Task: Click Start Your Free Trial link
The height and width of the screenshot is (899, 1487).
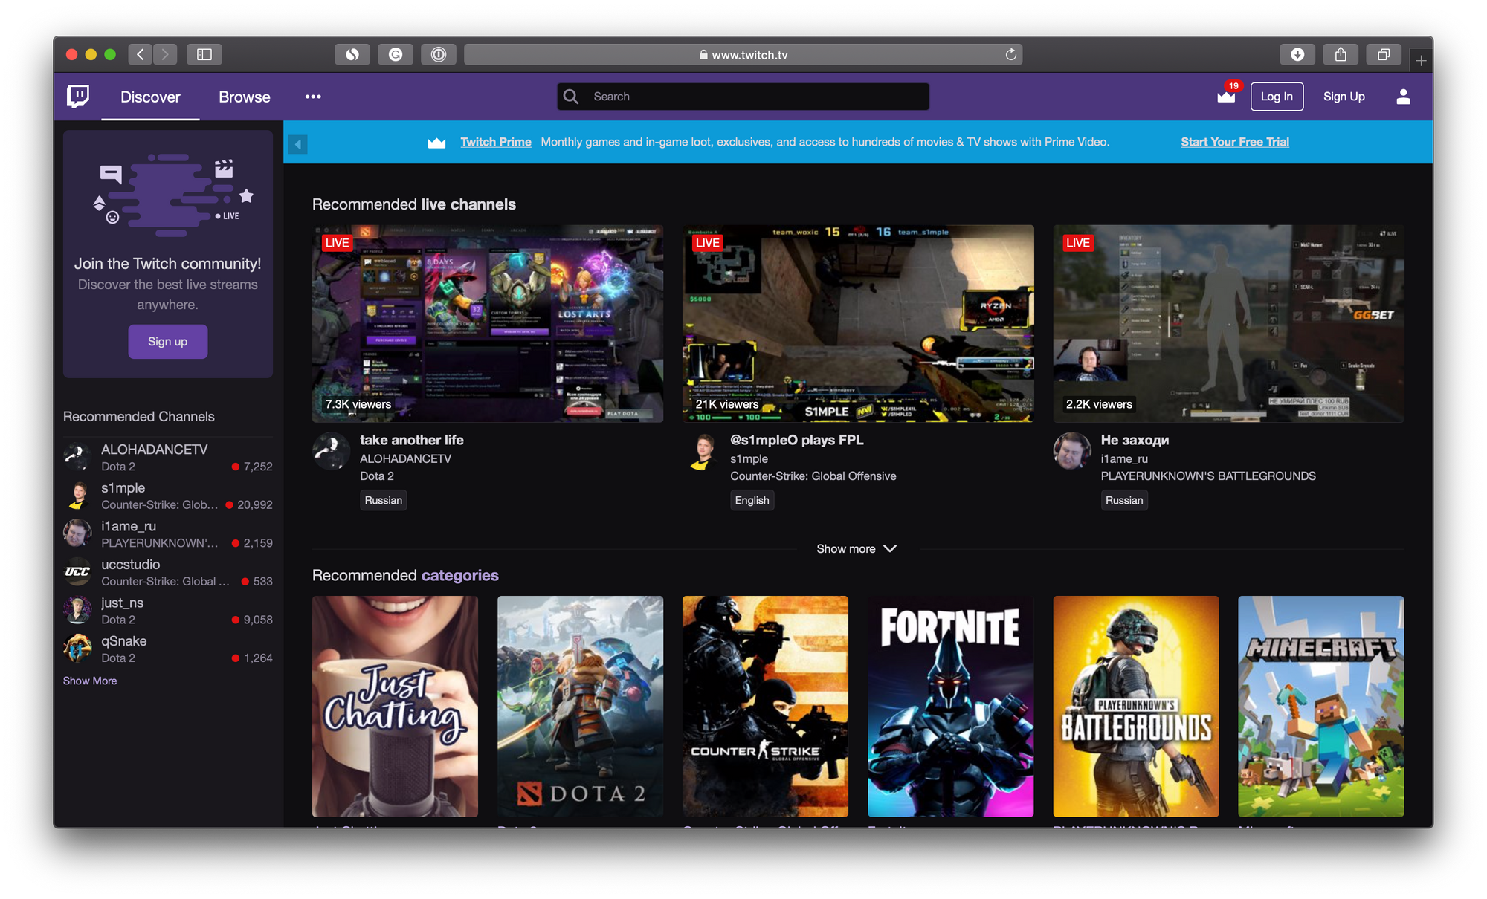Action: point(1235,141)
